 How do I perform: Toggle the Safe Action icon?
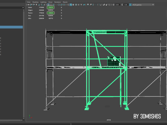pyautogui.click(x=61, y=5)
